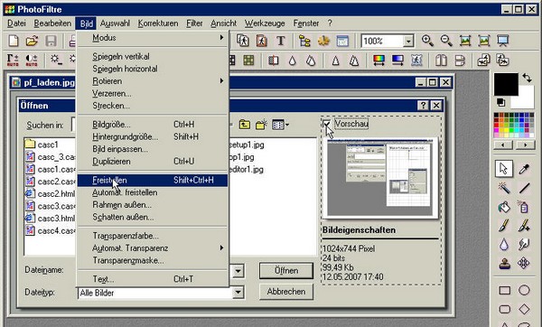Image resolution: width=542 pixels, height=327 pixels.
Task: Choose Spiegeln vertikal menu entry
Action: 153,56
